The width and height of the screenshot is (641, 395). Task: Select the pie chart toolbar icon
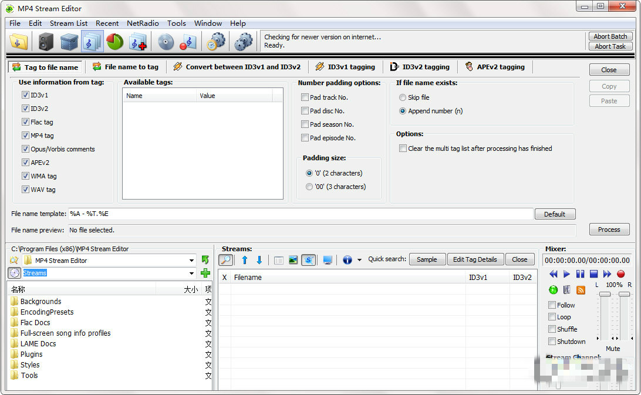[114, 42]
